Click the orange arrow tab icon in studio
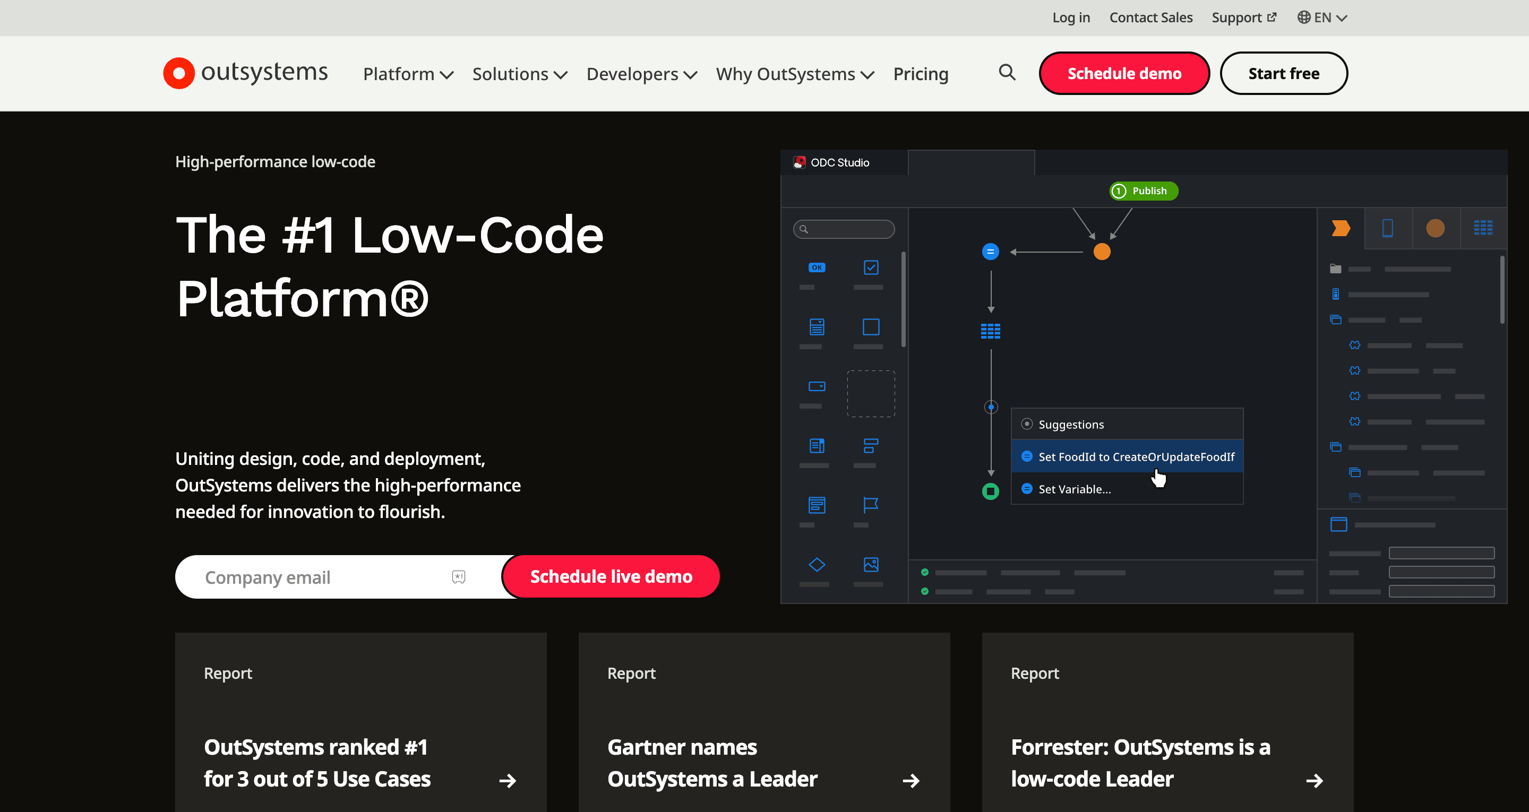Viewport: 1529px width, 812px height. (1340, 229)
